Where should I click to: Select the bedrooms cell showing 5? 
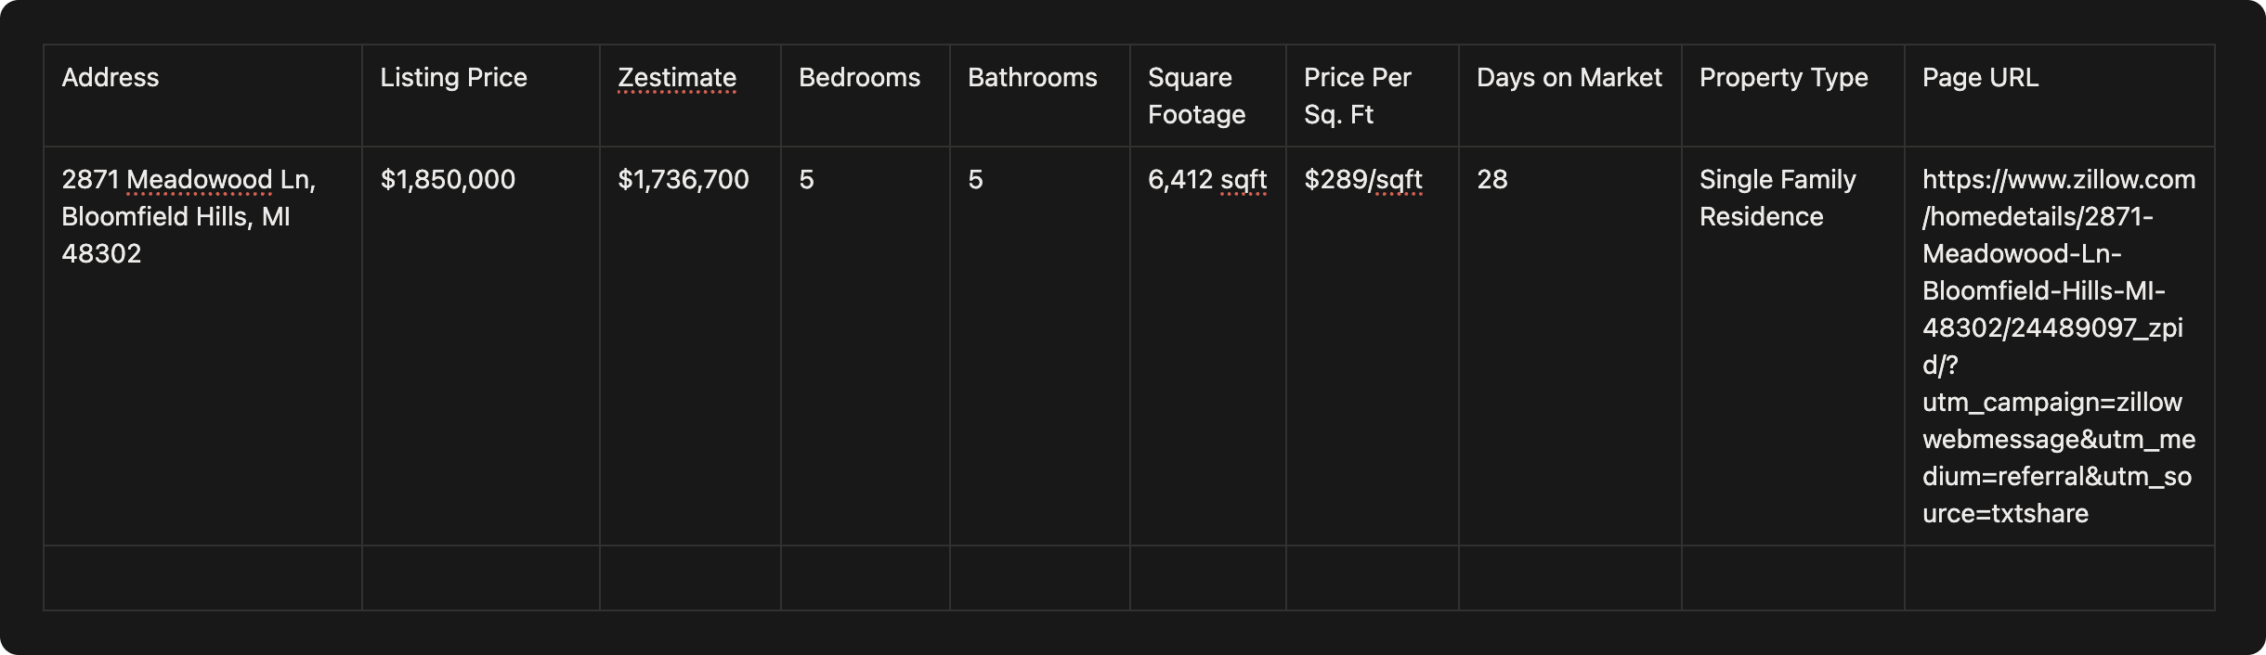(x=806, y=180)
